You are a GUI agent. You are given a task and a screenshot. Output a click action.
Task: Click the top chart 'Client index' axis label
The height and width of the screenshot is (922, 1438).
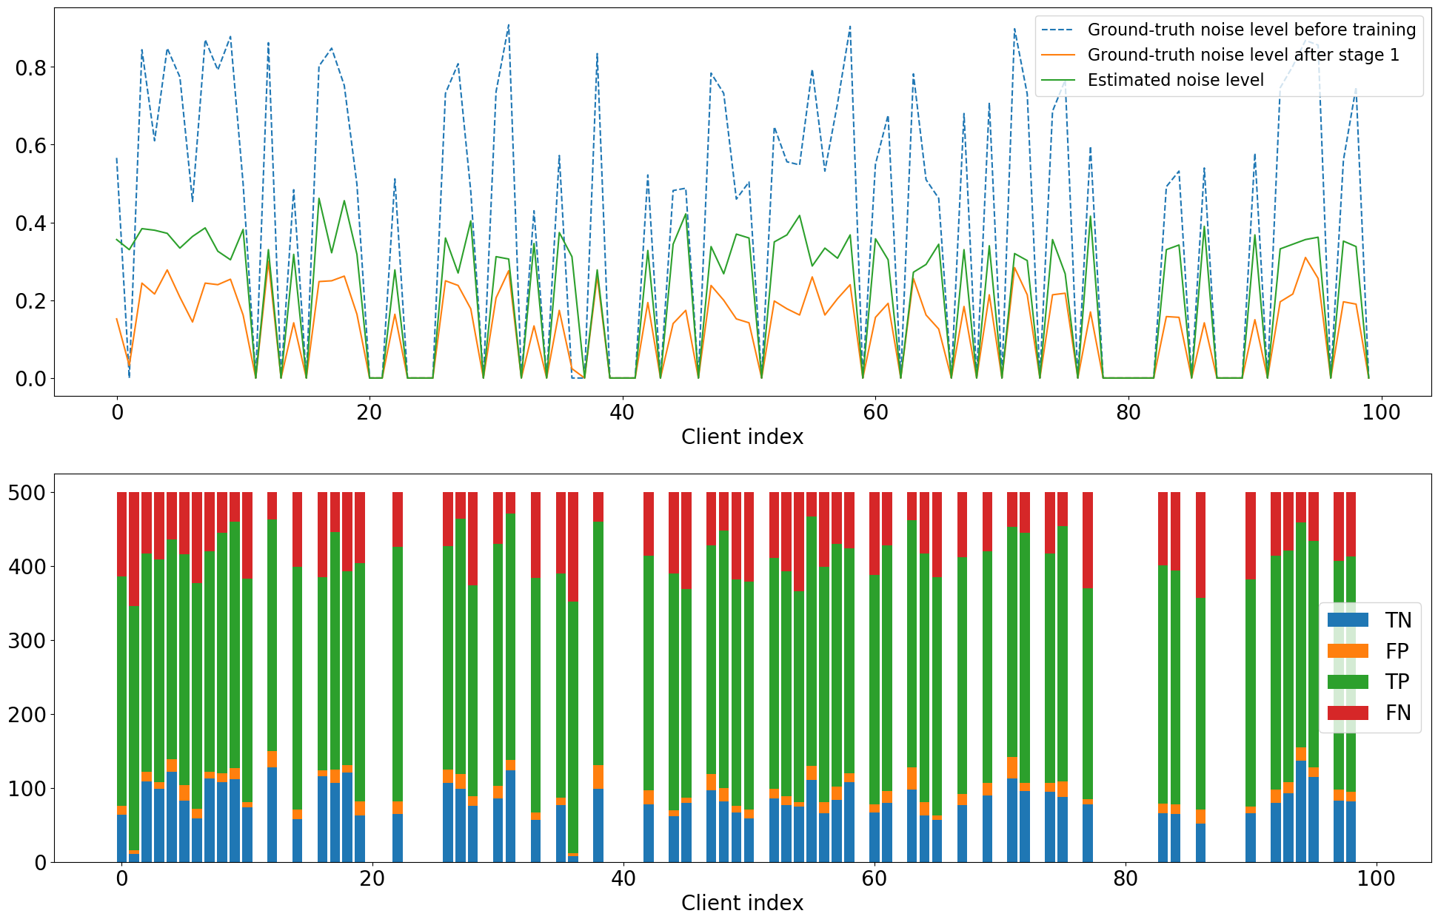coord(742,437)
